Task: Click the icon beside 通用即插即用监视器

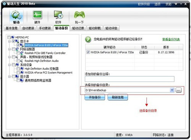Action: (x=22, y=80)
